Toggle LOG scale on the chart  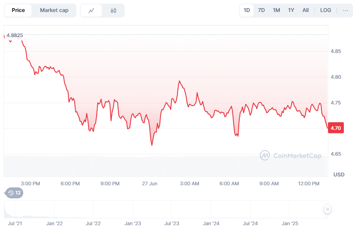326,10
